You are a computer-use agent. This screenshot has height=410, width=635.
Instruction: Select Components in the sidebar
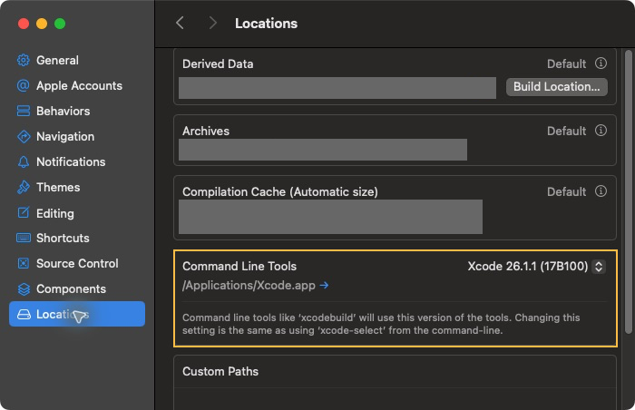[77, 288]
